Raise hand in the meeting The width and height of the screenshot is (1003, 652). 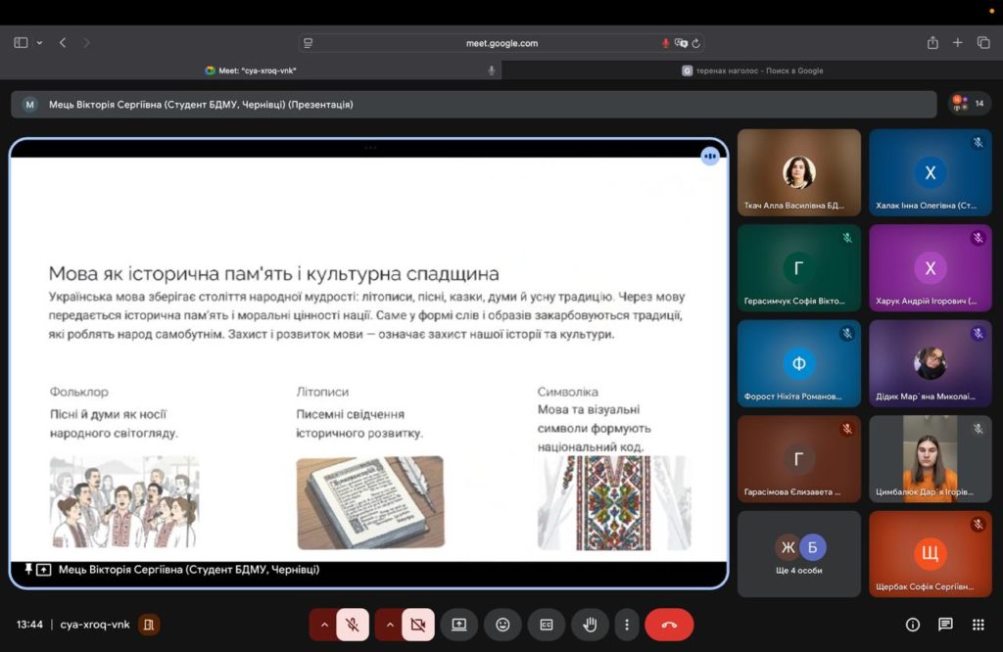[x=590, y=625]
